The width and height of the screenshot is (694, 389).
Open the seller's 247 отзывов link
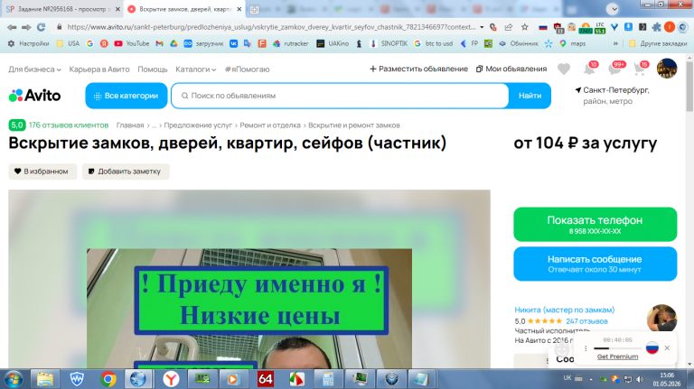586,321
